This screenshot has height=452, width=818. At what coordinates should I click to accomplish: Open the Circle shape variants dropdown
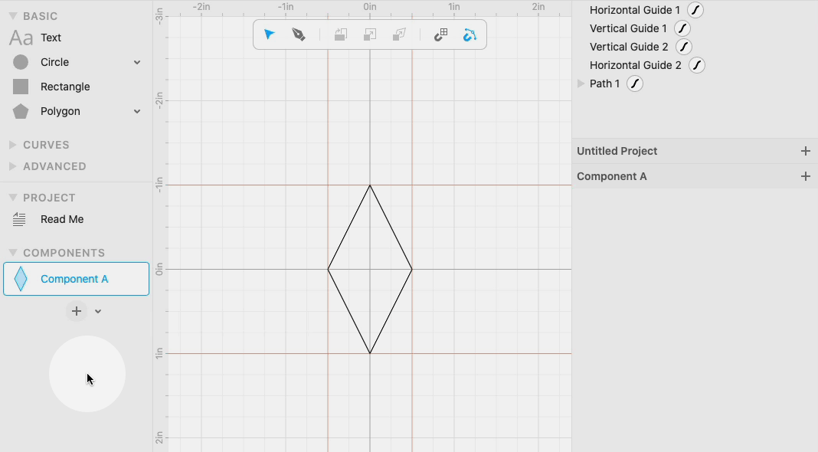(x=136, y=62)
